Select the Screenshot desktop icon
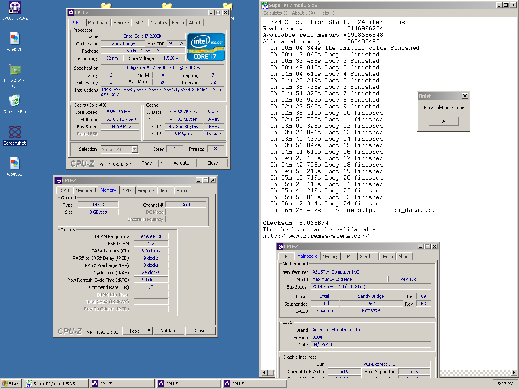Image resolution: width=519 pixels, height=389 pixels. coord(15,136)
